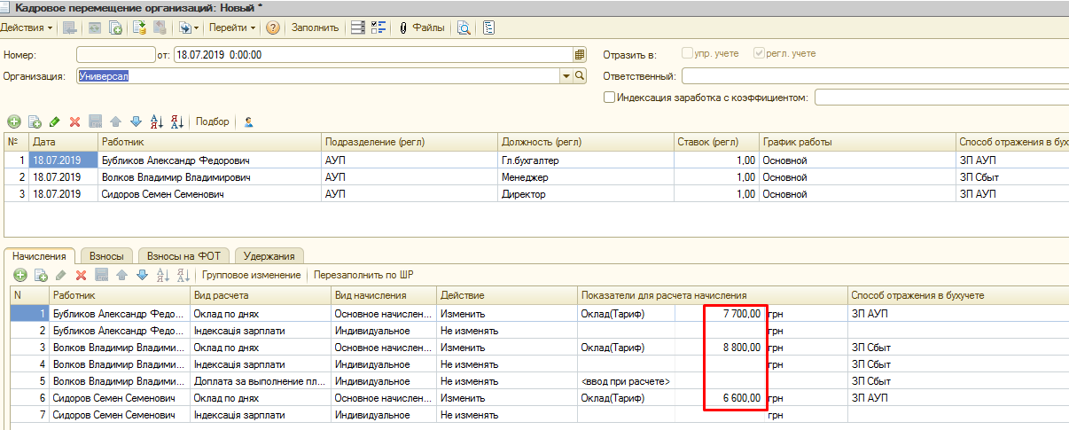Copy row icon in the Начисления tab toolbar
The width and height of the screenshot is (1069, 430).
[40, 275]
